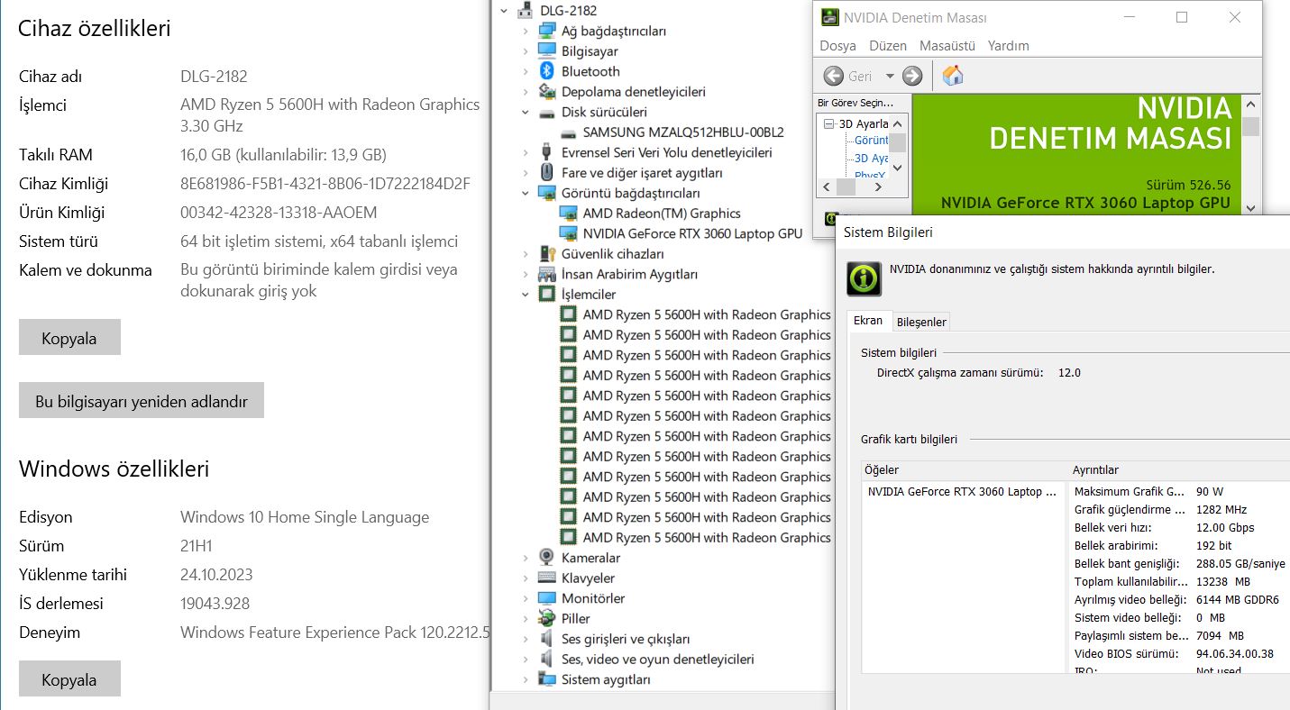Collapse the DLG-2182 root node in device tree

click(504, 11)
